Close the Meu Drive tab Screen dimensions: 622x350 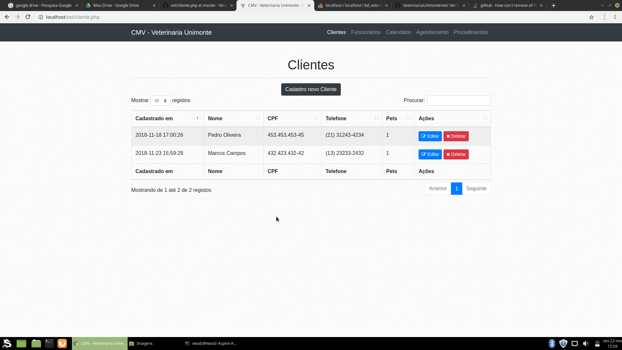coord(154,6)
